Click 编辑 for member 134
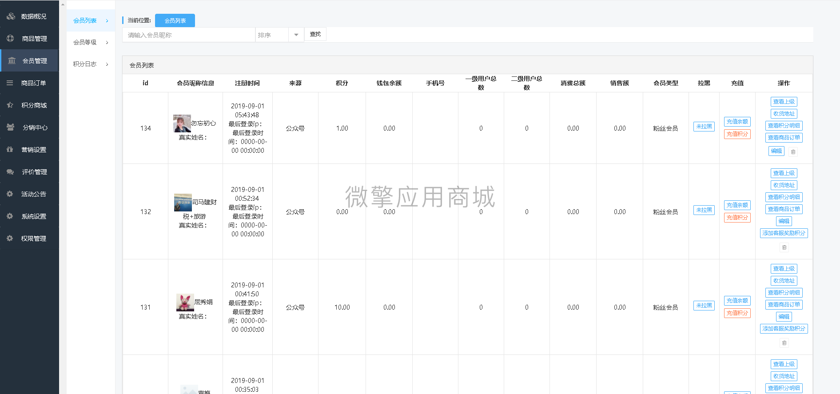The image size is (840, 394). pyautogui.click(x=776, y=151)
